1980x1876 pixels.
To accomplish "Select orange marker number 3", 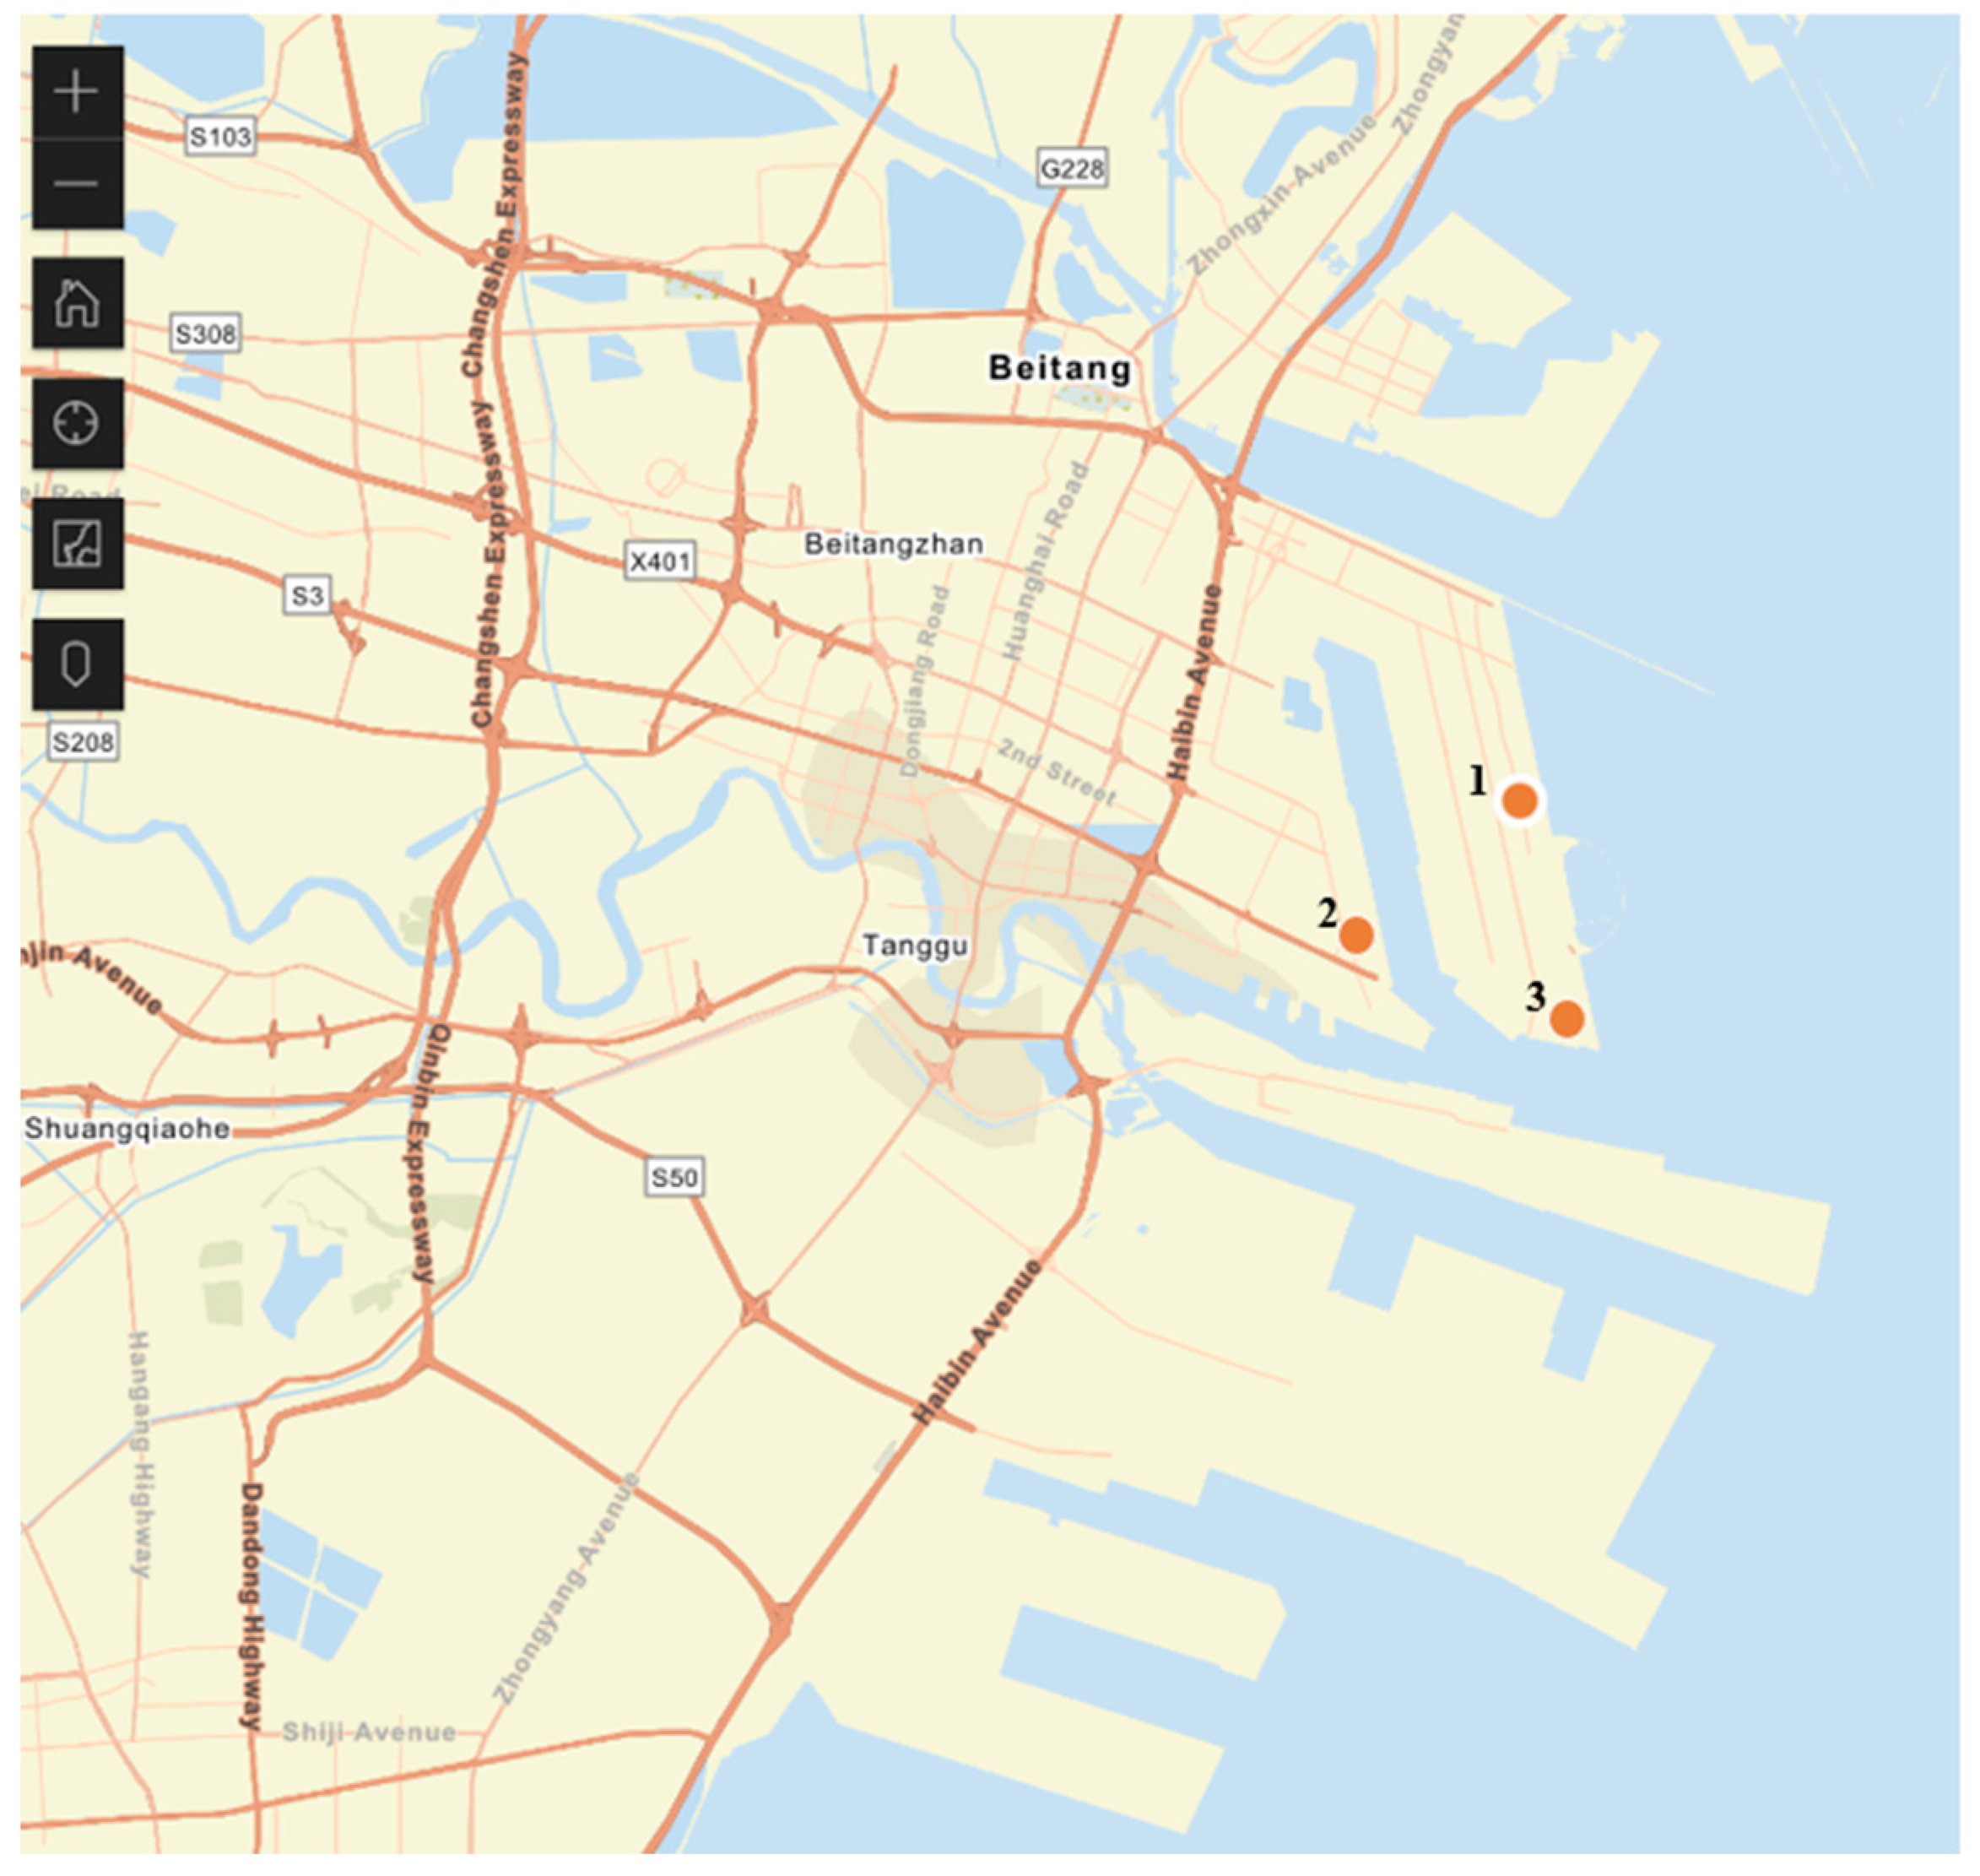I will coord(1566,1019).
